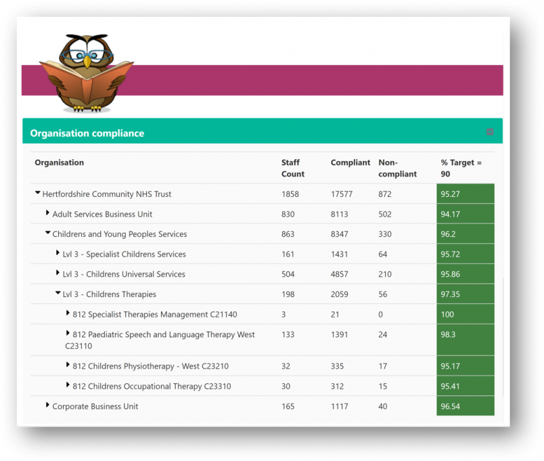Expand Lvl 3 - Specialist Childrens Services

pyautogui.click(x=58, y=253)
